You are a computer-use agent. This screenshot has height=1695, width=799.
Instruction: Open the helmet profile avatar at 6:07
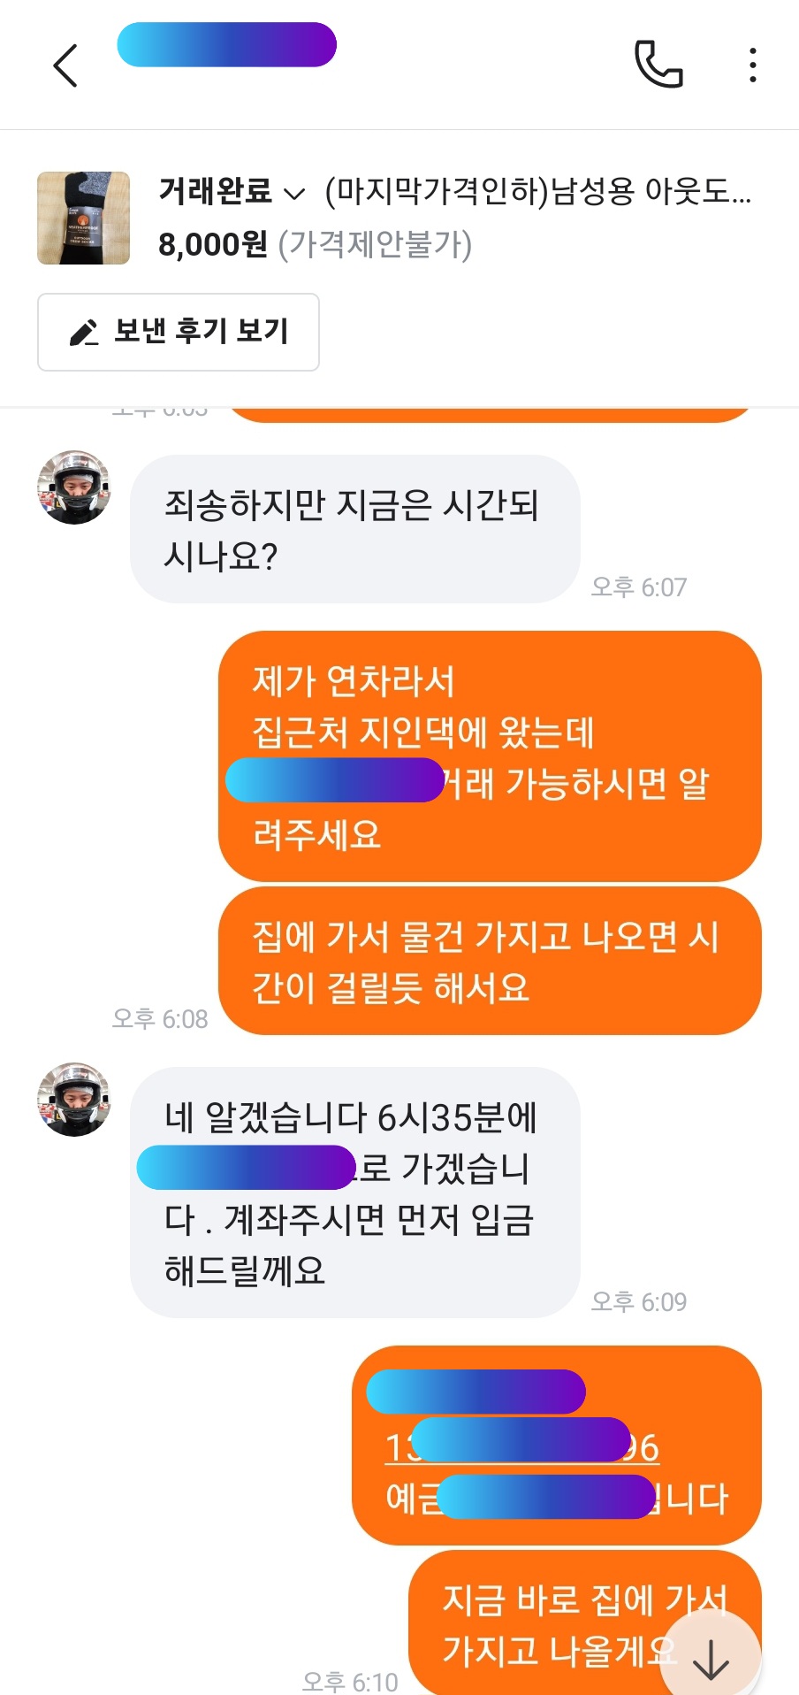tap(74, 487)
